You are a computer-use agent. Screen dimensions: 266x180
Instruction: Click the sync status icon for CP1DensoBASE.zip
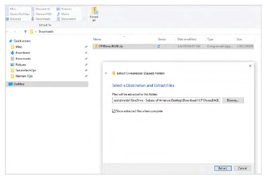click(159, 46)
